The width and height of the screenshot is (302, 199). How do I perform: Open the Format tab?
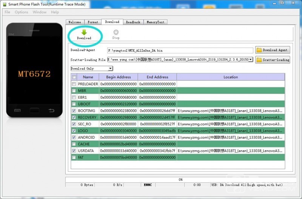[x=93, y=22]
